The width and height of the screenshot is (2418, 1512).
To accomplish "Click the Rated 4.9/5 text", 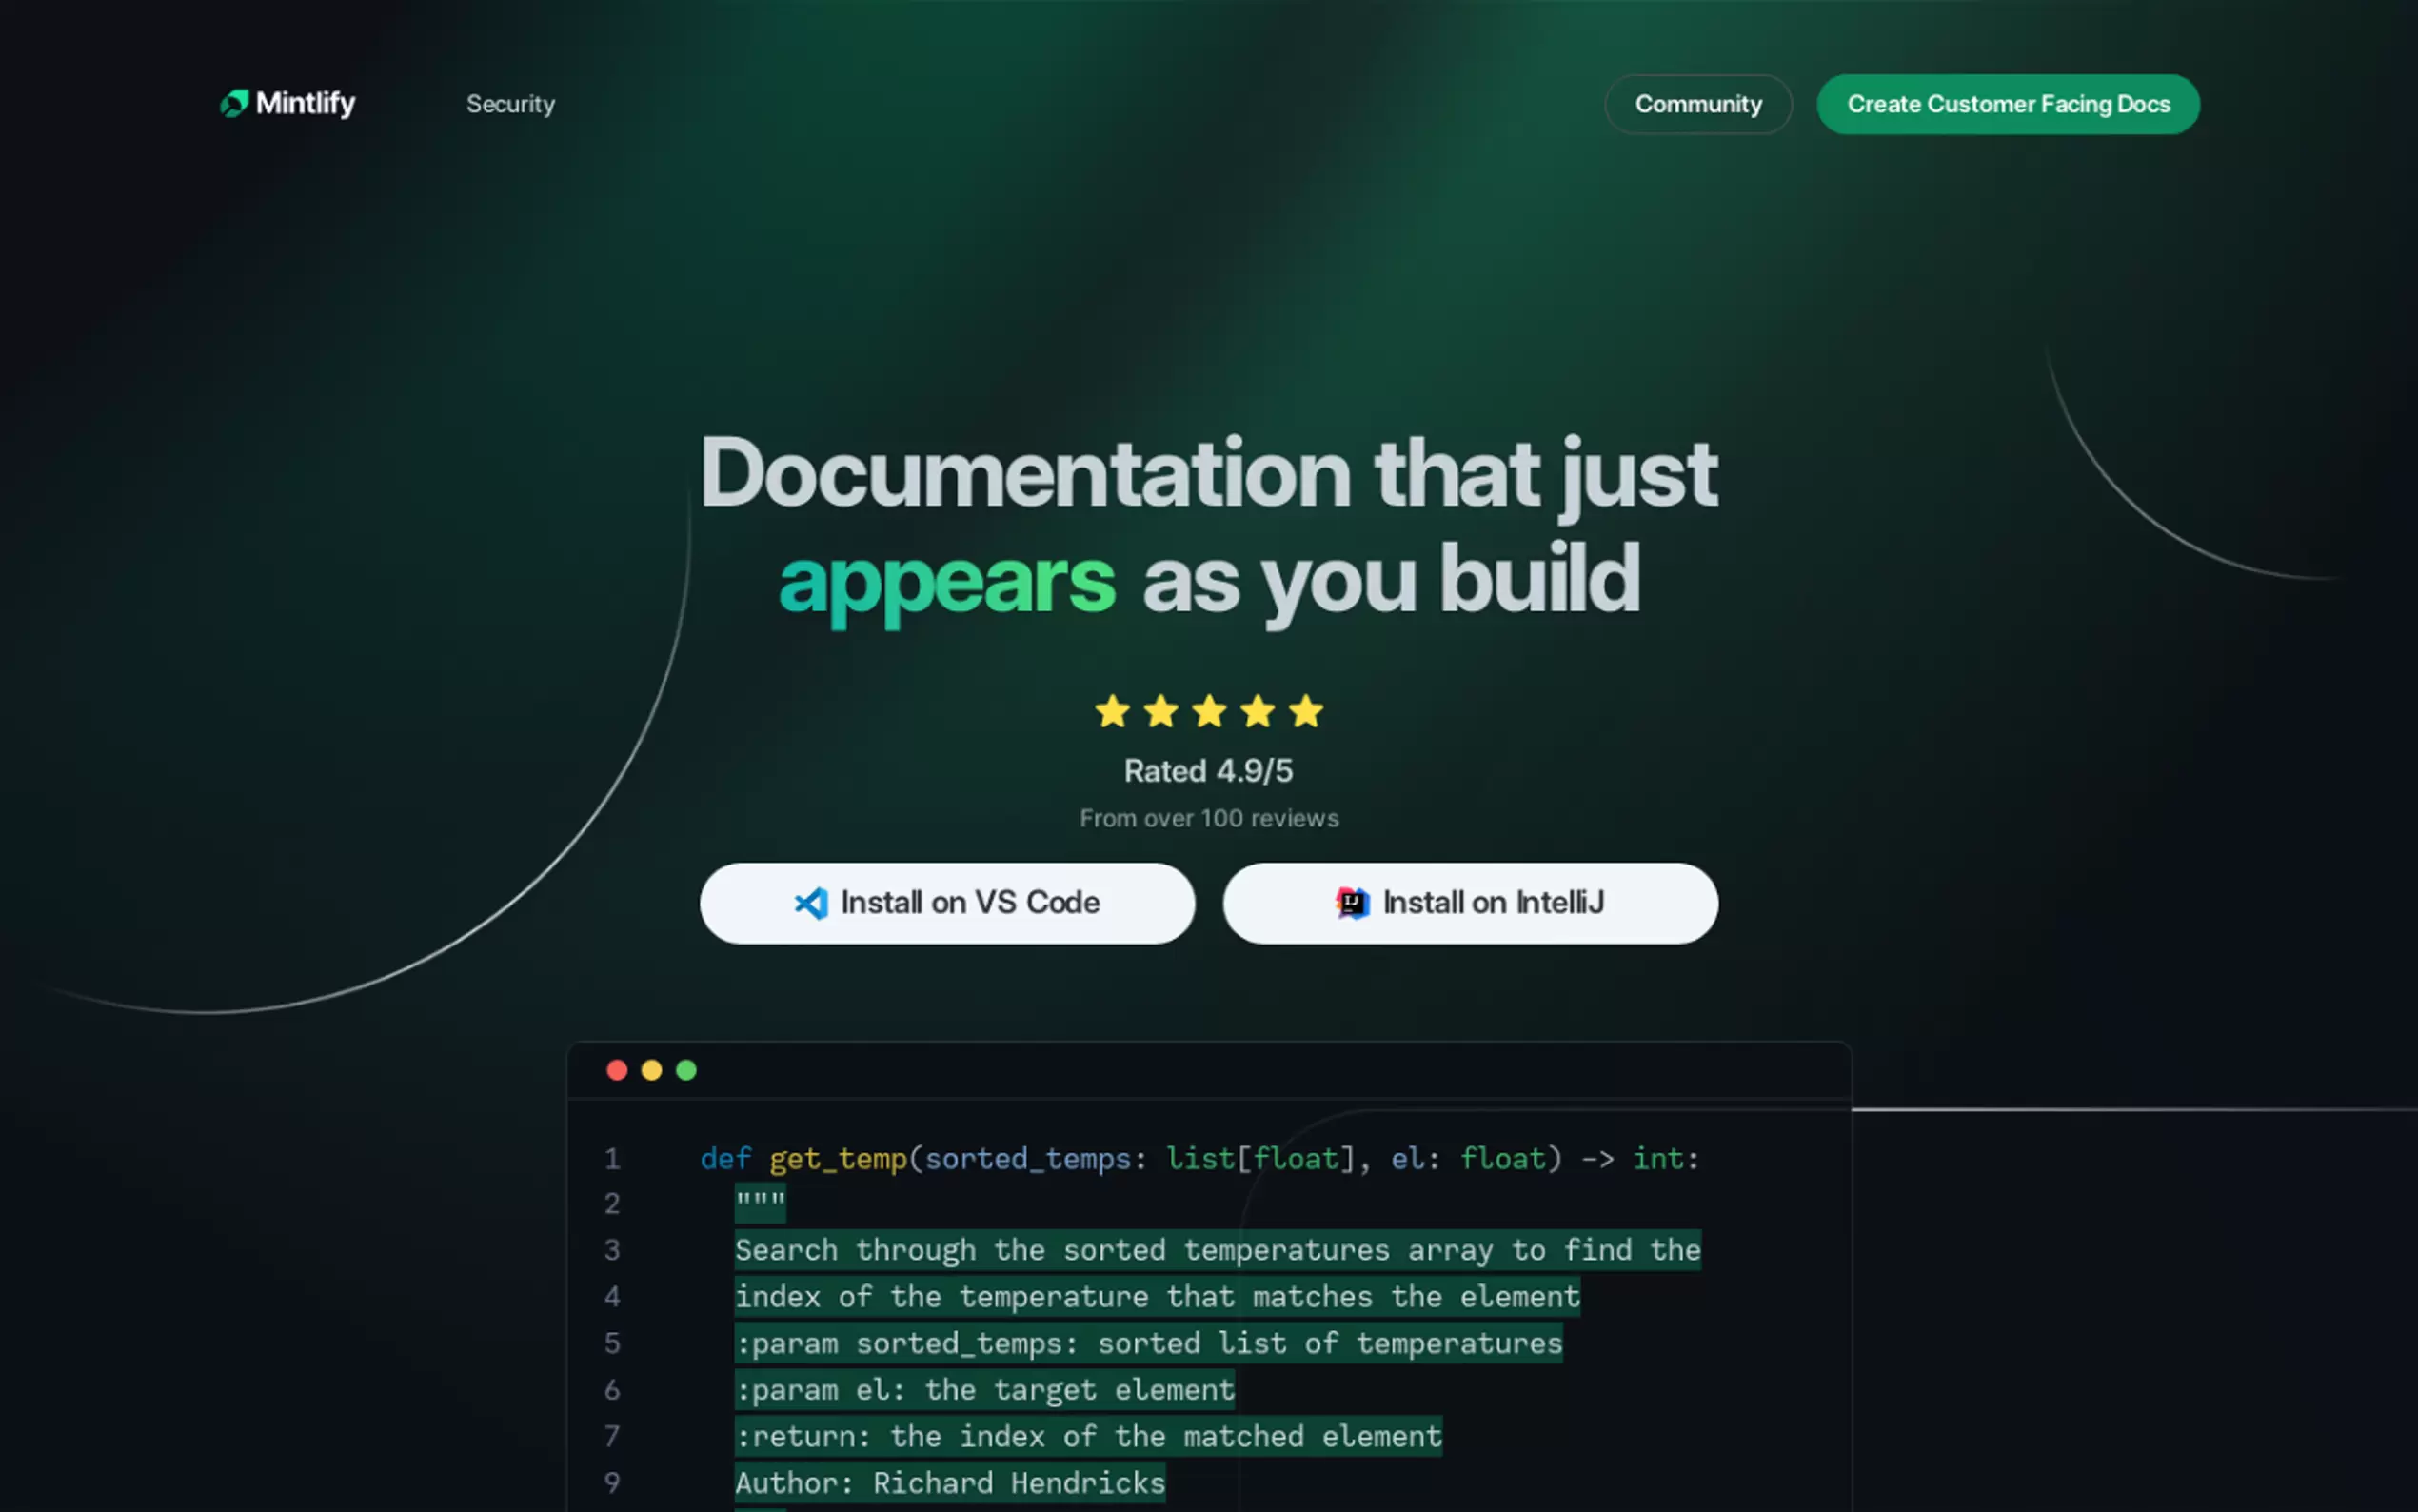I will click(1207, 771).
